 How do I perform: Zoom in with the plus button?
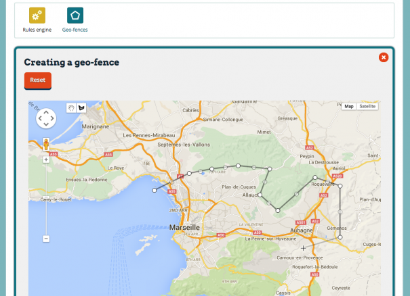click(46, 160)
